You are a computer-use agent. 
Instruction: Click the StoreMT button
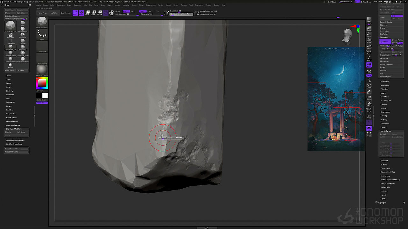tap(385, 134)
